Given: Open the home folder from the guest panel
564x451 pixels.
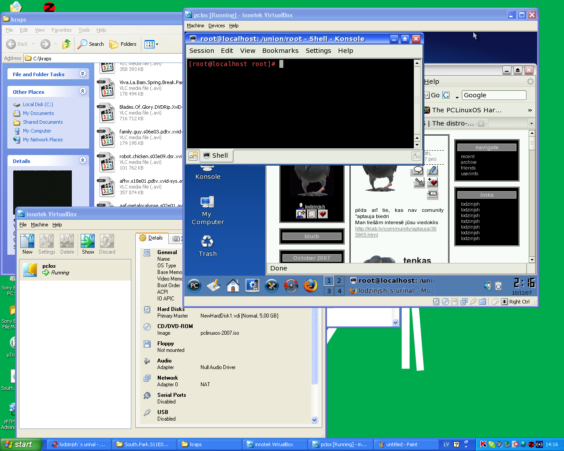Looking at the screenshot, I should point(233,286).
